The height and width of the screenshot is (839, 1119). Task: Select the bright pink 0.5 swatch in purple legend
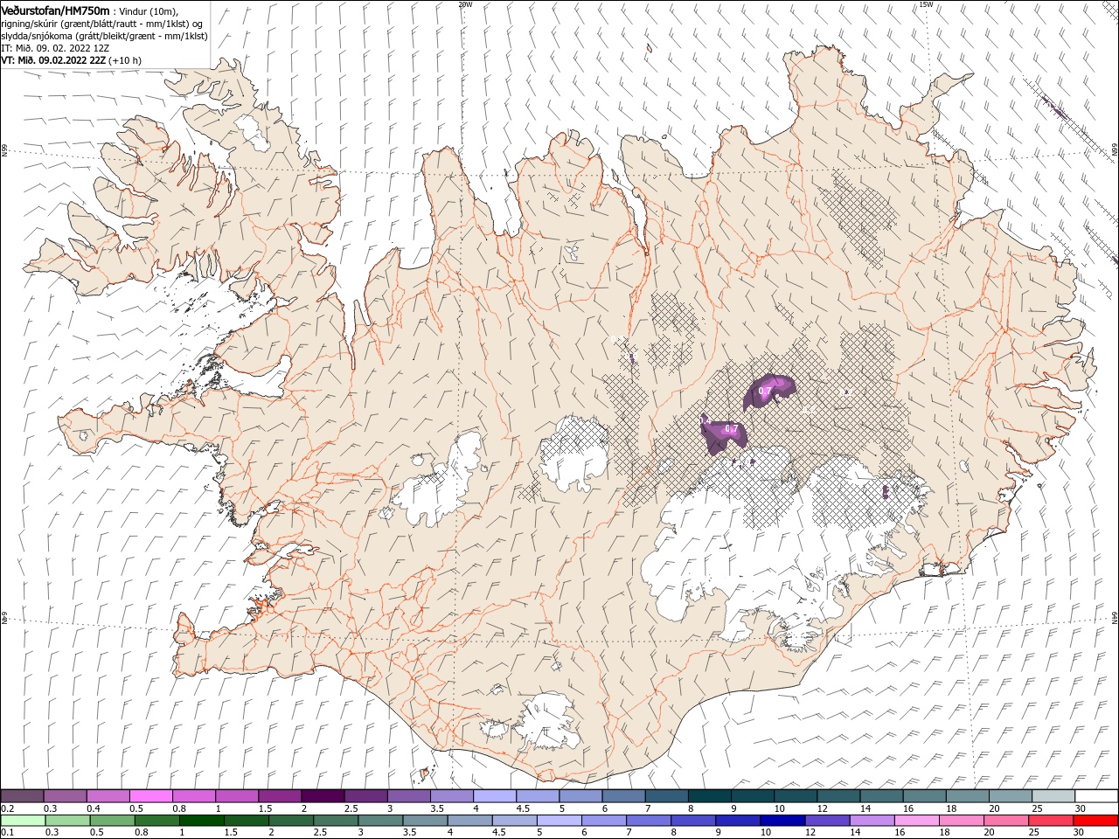pyautogui.click(x=150, y=796)
